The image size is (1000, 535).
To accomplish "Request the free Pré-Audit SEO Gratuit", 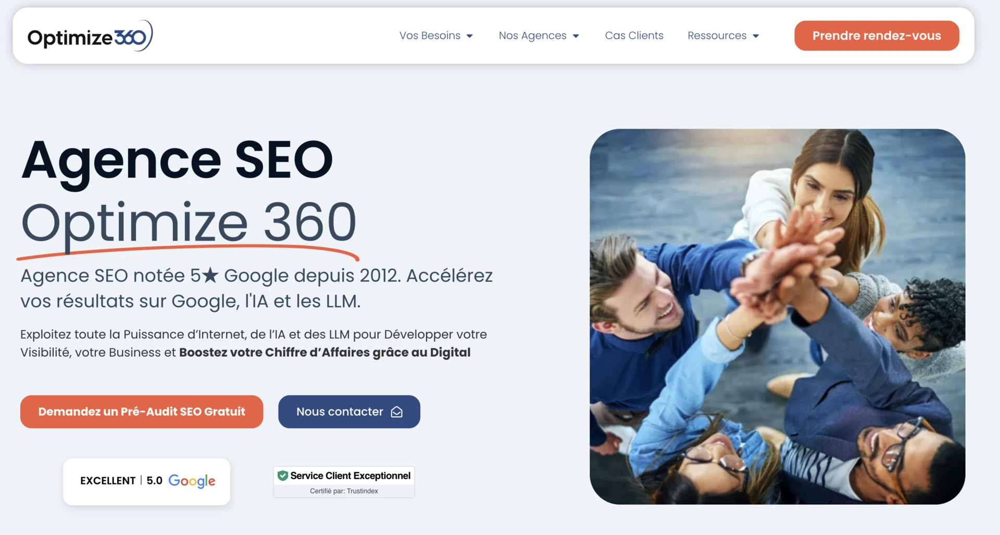I will pyautogui.click(x=142, y=412).
